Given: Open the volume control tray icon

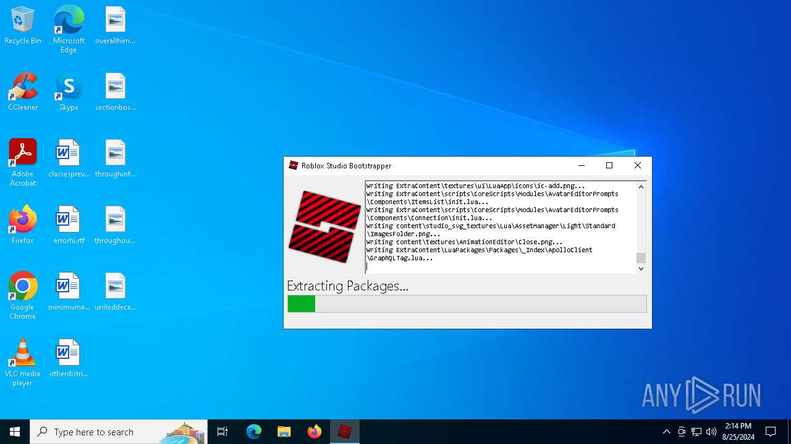Looking at the screenshot, I should [711, 432].
